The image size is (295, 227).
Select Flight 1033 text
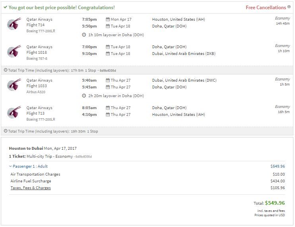[x=37, y=86]
